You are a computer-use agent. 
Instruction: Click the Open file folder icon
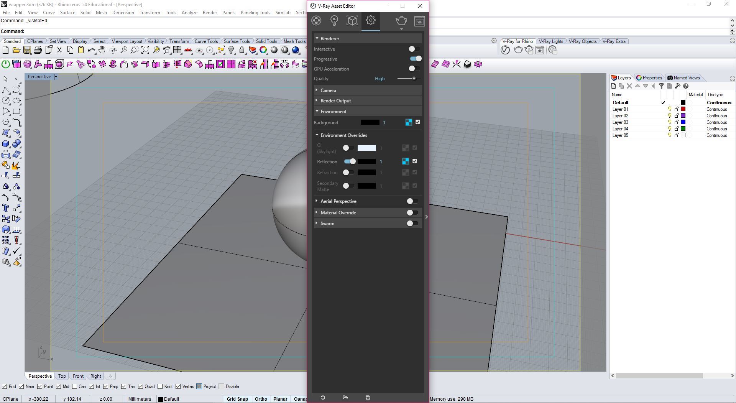point(16,50)
